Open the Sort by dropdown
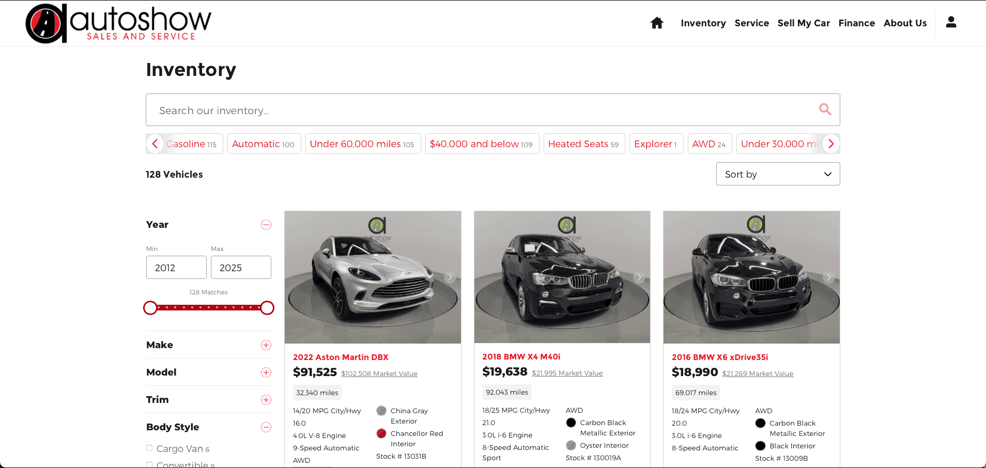This screenshot has width=986, height=468. tap(777, 174)
